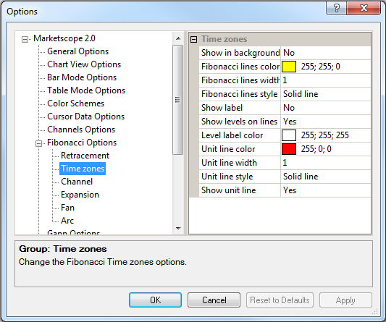Image resolution: width=386 pixels, height=322 pixels.
Task: Toggle the Show in background value
Action: [325, 53]
